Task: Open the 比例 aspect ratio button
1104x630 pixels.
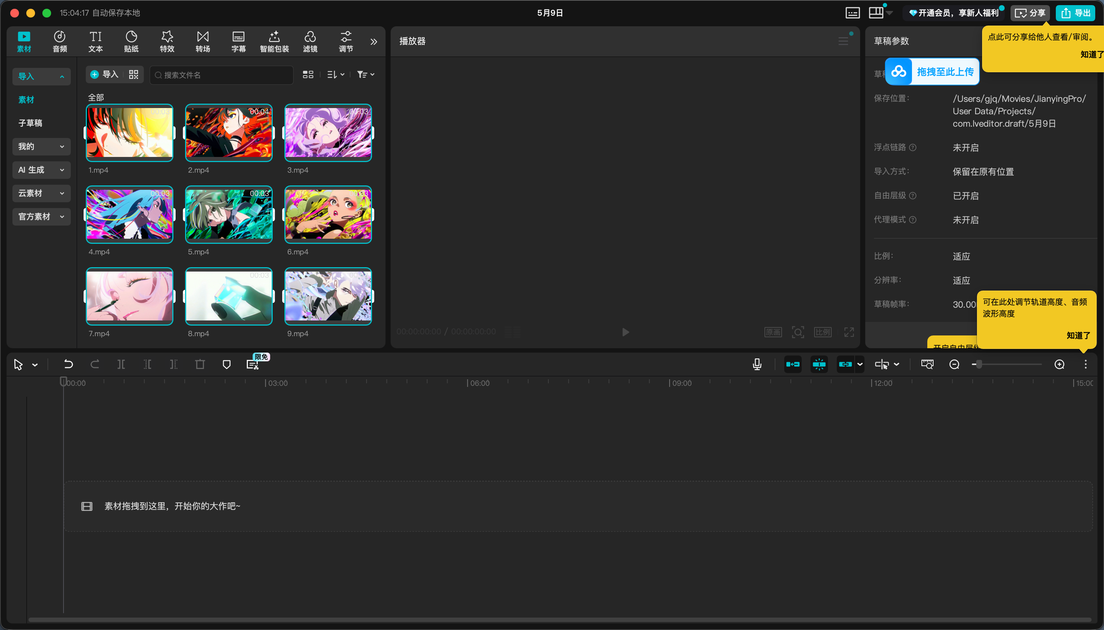Action: point(823,332)
